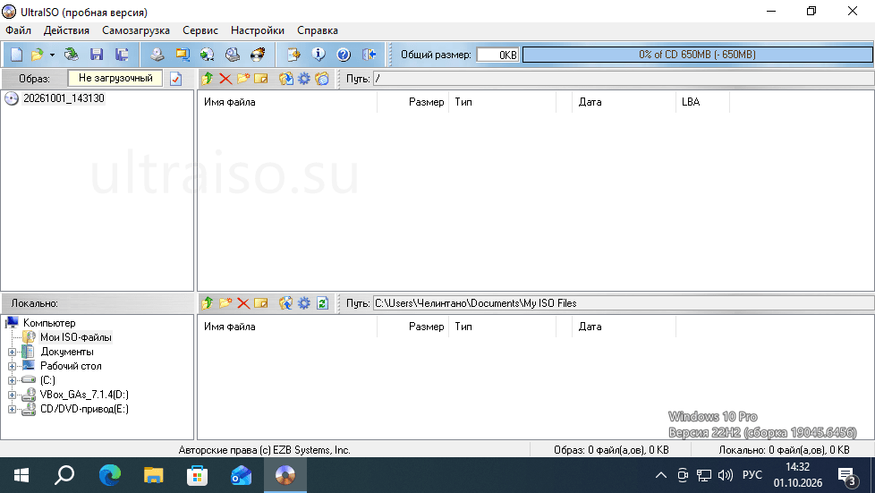Select the 20261001_143130 image root node
The height and width of the screenshot is (493, 875).
[64, 98]
